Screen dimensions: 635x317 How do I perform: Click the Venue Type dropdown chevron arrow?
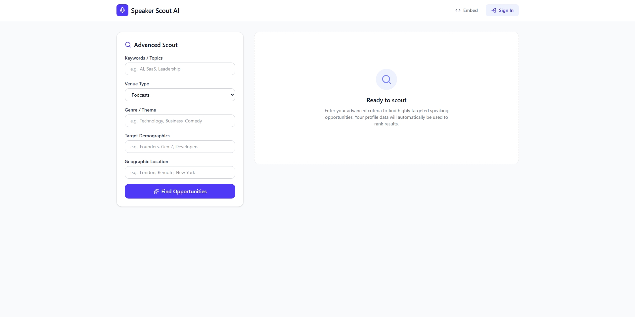(x=232, y=95)
